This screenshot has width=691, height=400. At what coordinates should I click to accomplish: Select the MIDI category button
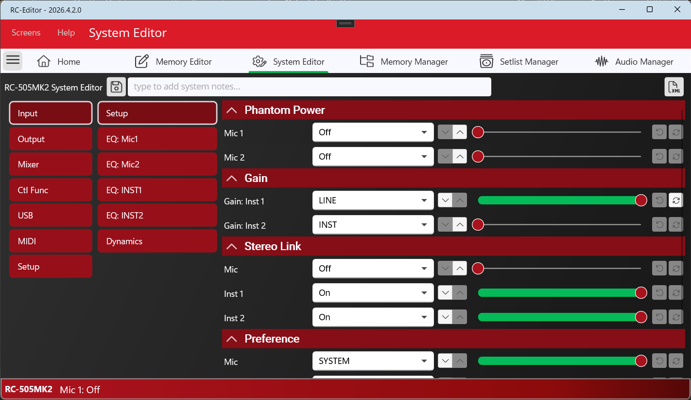tap(51, 241)
